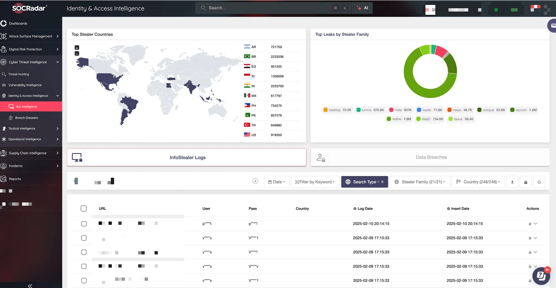This screenshot has height=288, width=556.
Task: Click the Tactical Intelligence chess icon
Action: [x=4, y=129]
